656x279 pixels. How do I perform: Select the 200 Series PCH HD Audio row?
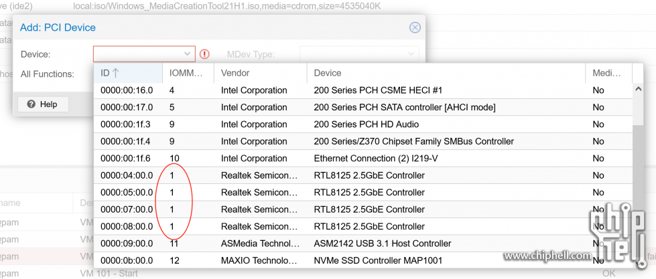(x=363, y=124)
